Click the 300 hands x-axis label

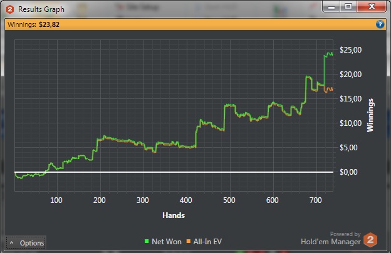click(x=143, y=200)
